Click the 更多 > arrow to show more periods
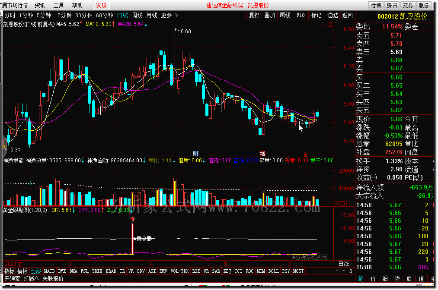This screenshot has width=438, height=290. click(176, 16)
